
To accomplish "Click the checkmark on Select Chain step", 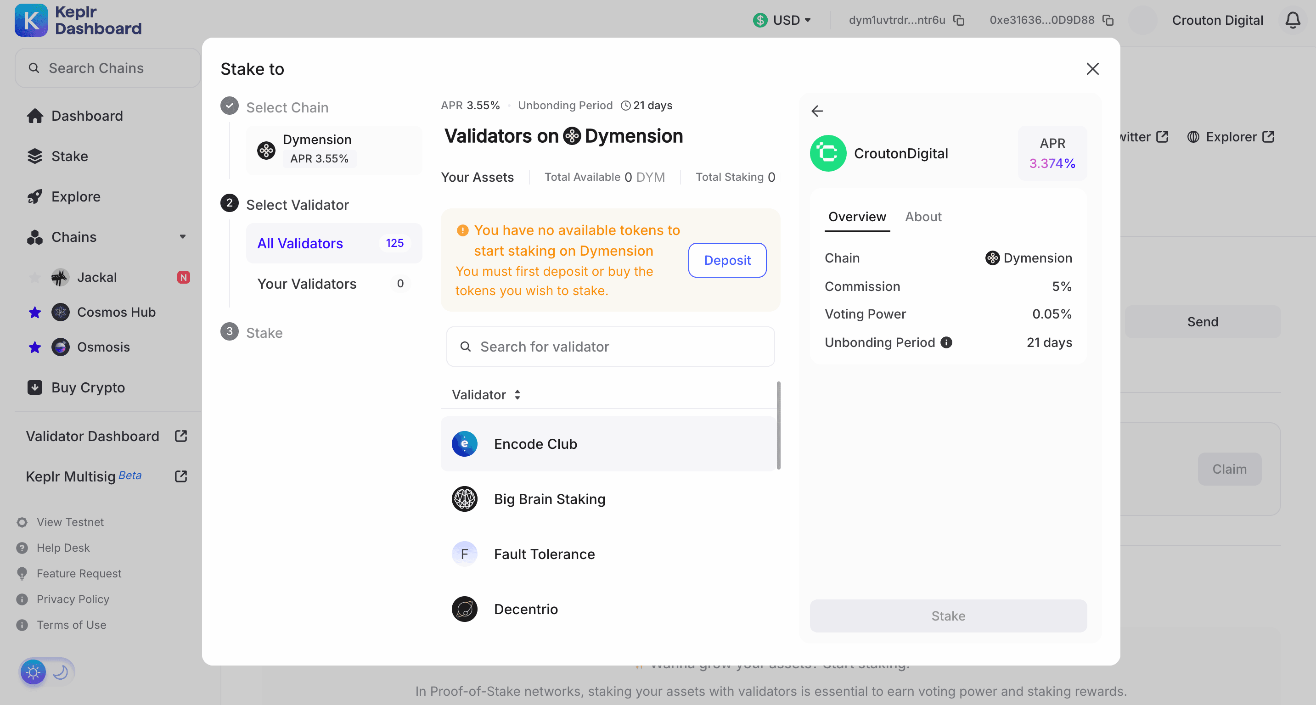I will click(x=229, y=107).
